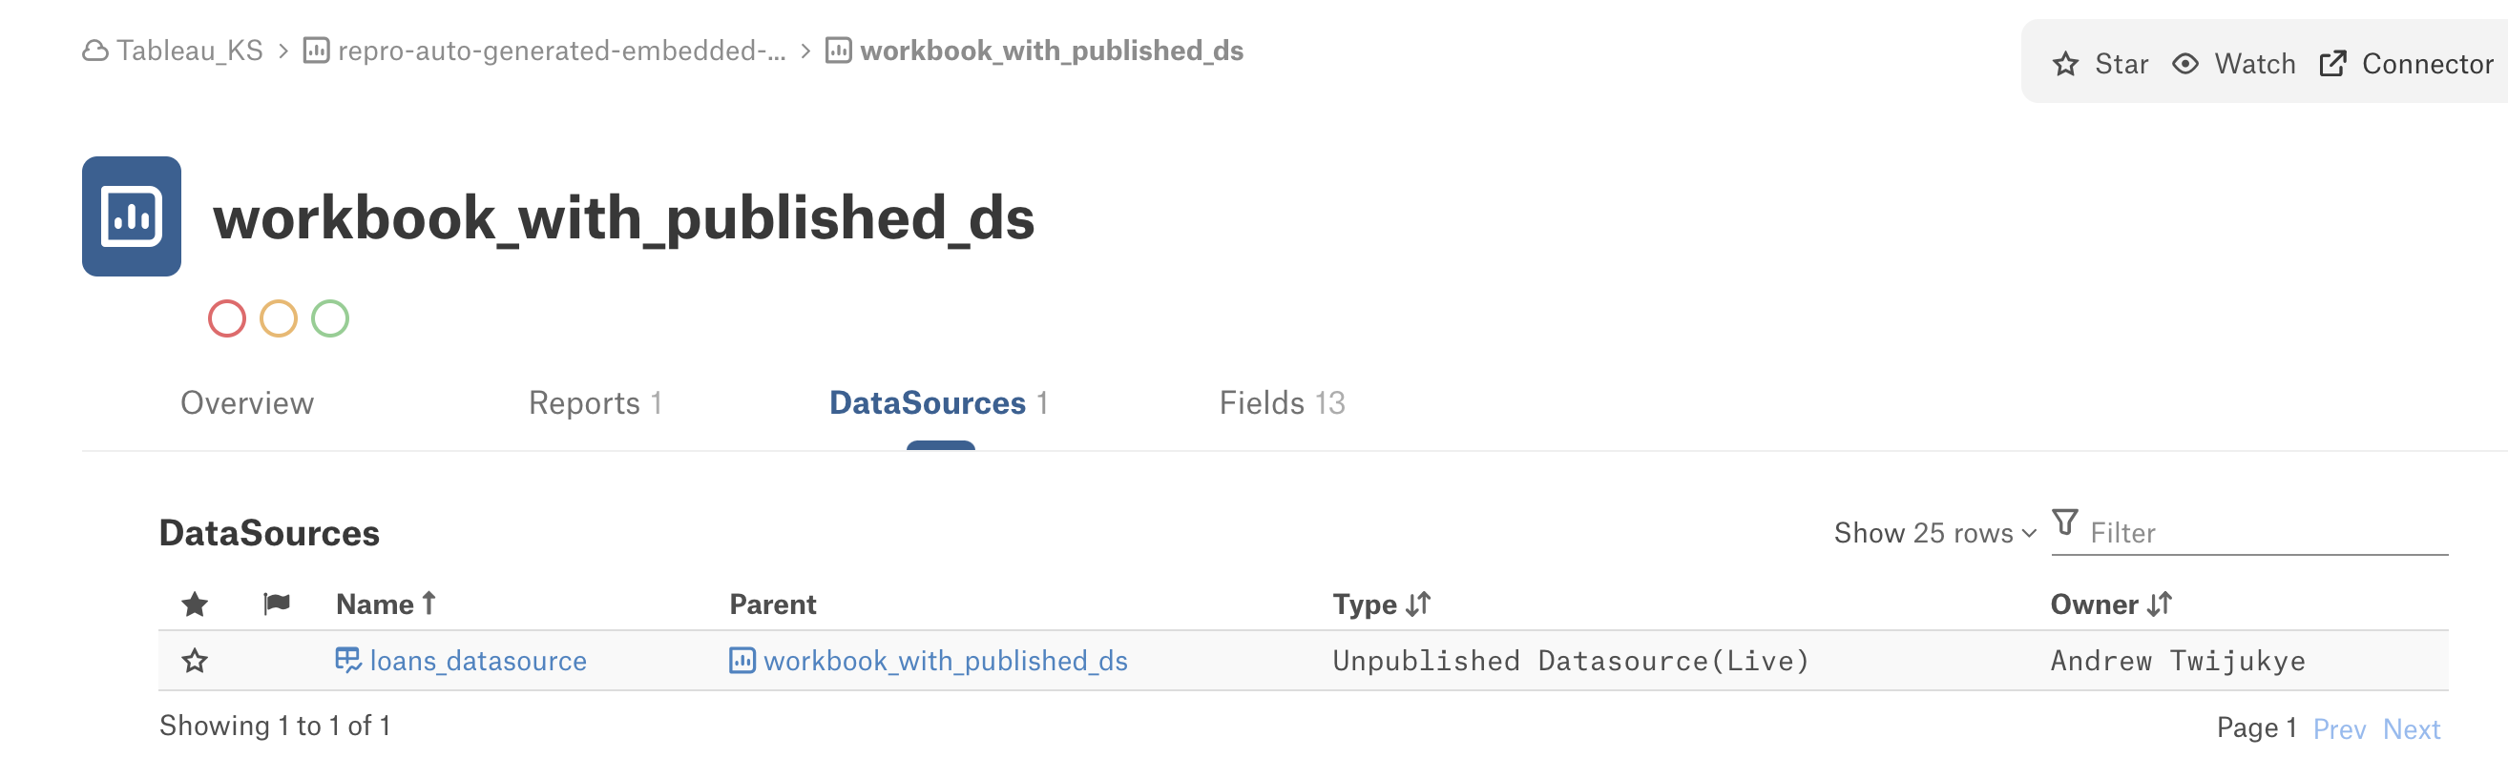
Task: Switch to the Reports tab
Action: tap(595, 402)
